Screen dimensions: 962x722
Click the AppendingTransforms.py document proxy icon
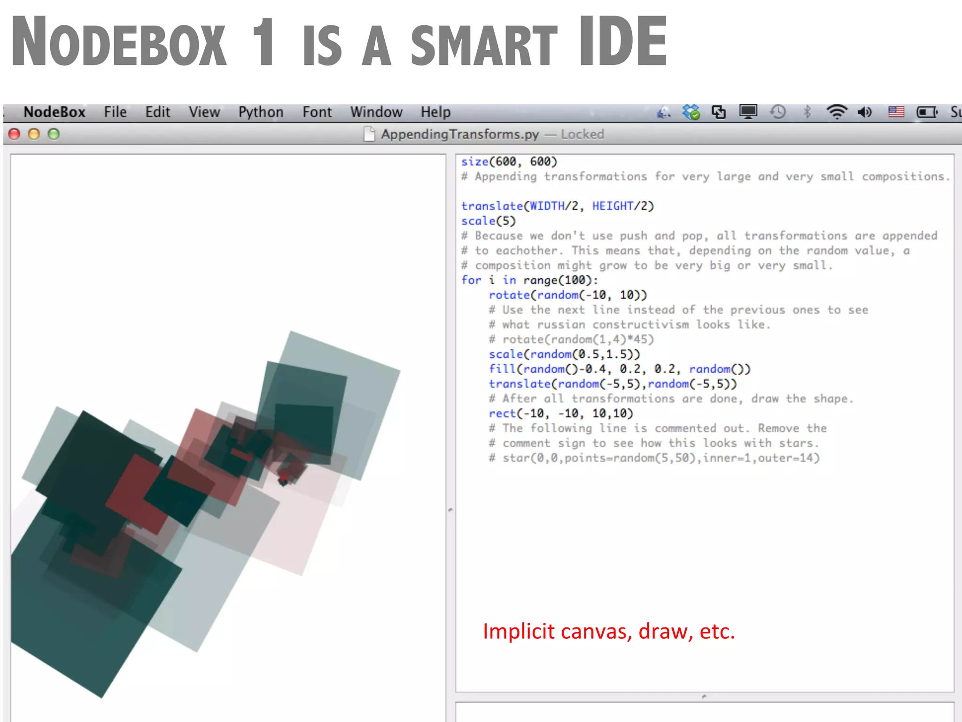[370, 134]
